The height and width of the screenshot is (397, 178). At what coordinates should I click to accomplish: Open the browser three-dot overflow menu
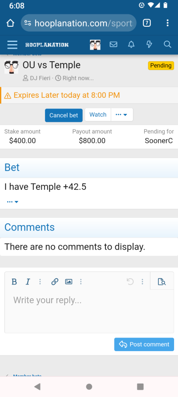(167, 23)
